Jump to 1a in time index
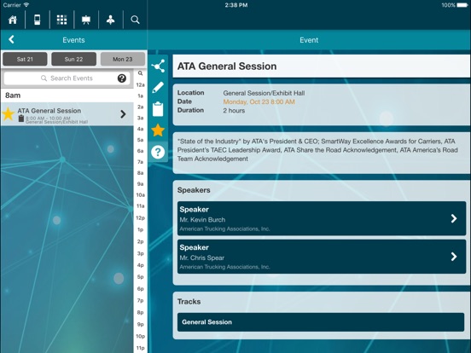This screenshot has height=353, width=471. pos(140,96)
